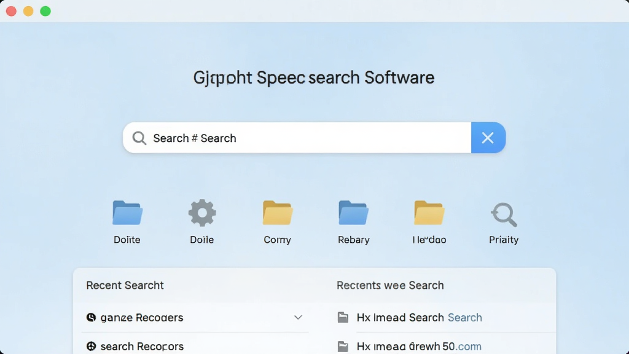The width and height of the screenshot is (629, 354).
Task: Click the Rectents wee Search heading
Action: coord(390,285)
